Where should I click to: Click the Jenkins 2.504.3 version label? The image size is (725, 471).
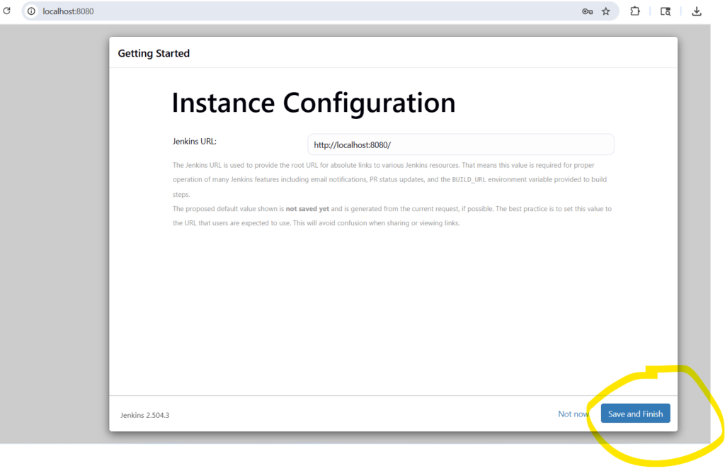click(x=144, y=415)
